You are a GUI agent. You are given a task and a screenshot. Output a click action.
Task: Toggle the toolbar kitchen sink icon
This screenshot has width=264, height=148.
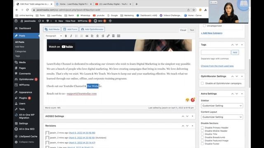click(x=119, y=36)
